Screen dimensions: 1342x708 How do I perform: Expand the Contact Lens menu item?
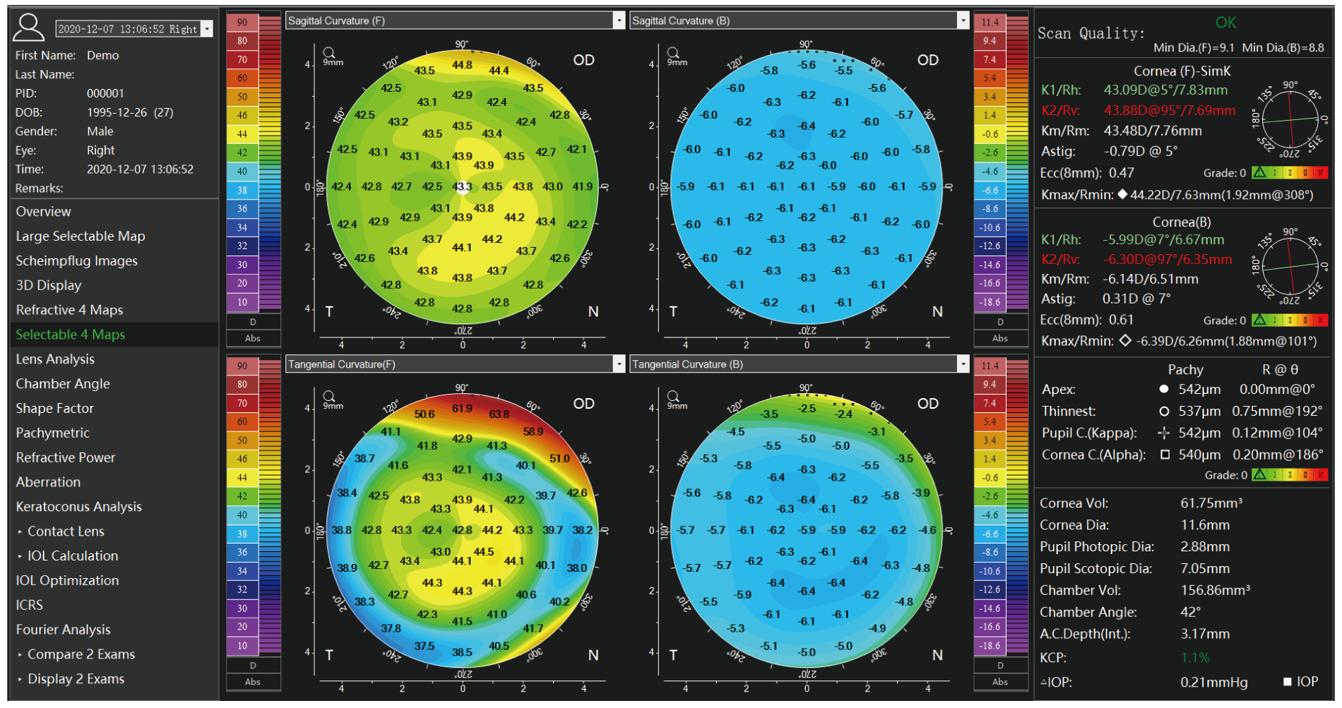65,532
